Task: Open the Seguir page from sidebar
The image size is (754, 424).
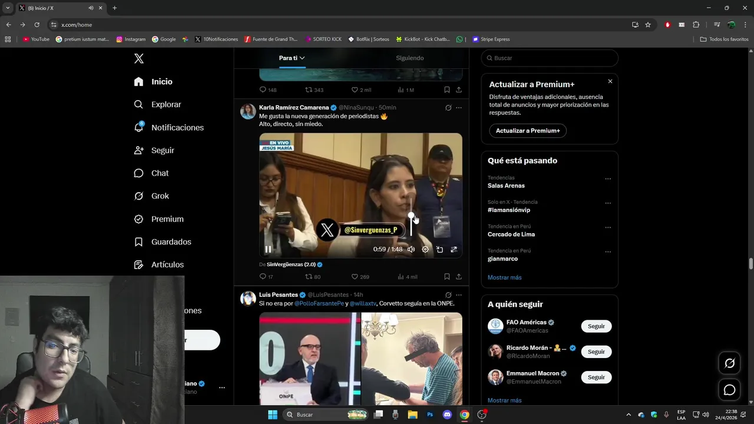Action: [154, 150]
